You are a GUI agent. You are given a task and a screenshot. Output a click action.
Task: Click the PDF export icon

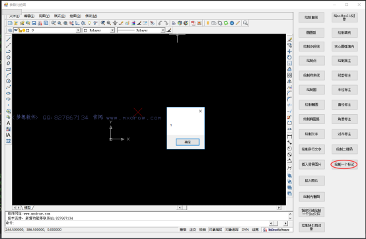click(193, 23)
